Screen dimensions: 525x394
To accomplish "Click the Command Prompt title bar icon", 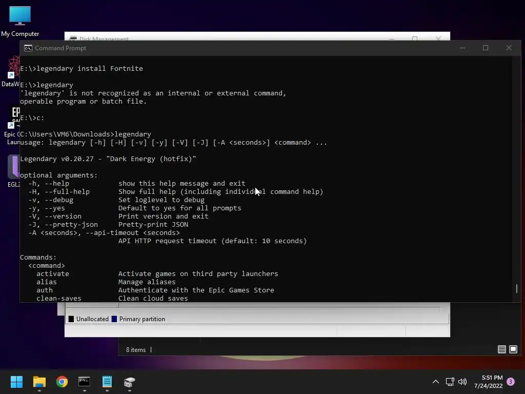I will pos(28,48).
